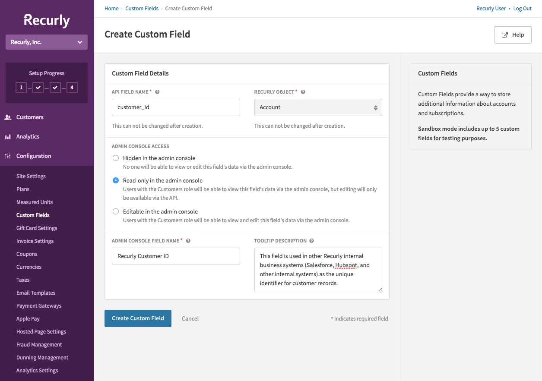This screenshot has width=542, height=381.
Task: Open the Recurly Object dropdown showing Account
Action: 318,107
